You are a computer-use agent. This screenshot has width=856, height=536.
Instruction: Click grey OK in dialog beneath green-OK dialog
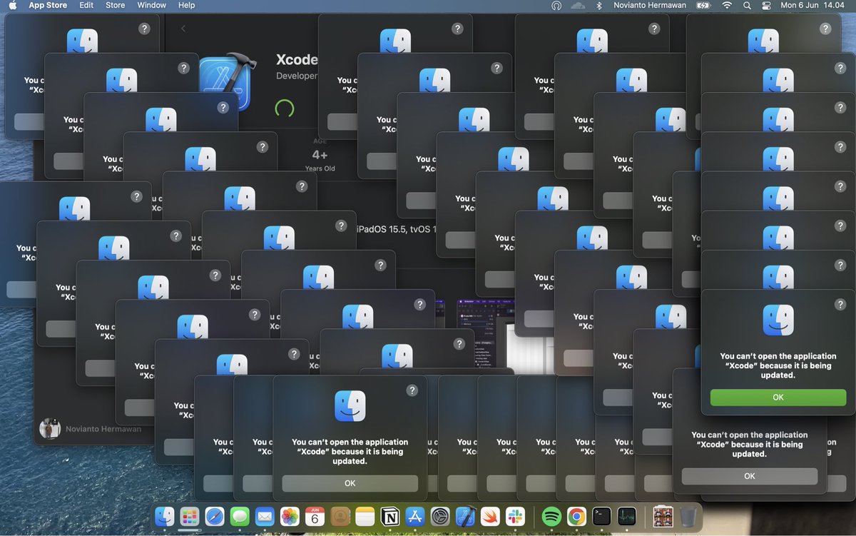coord(749,476)
